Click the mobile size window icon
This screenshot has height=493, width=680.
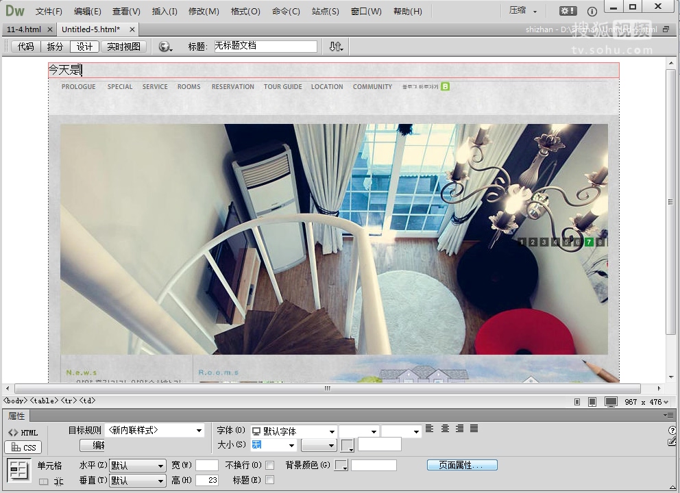[576, 402]
